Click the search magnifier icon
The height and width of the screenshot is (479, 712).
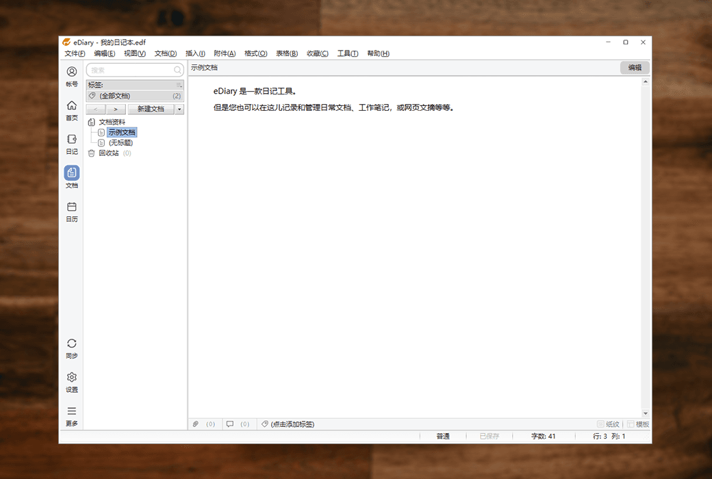pyautogui.click(x=177, y=70)
